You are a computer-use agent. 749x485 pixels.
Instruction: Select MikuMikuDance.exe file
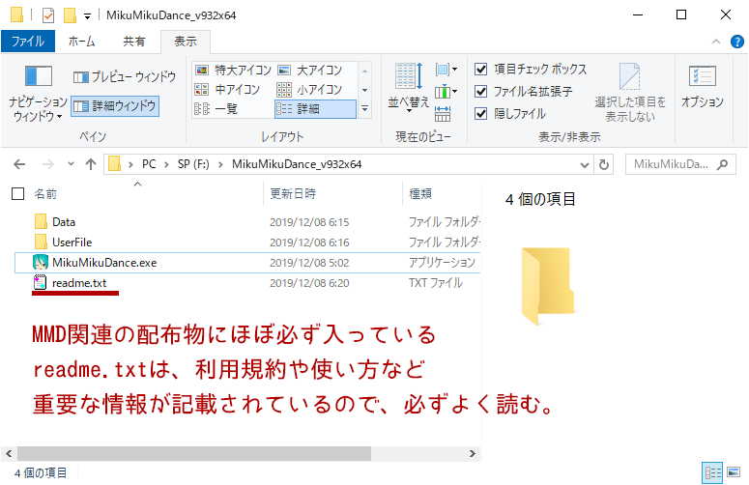tap(247, 263)
